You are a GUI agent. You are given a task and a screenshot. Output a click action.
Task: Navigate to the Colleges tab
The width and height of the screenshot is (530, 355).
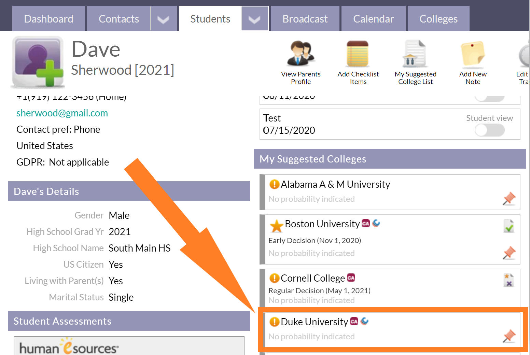[x=438, y=19]
